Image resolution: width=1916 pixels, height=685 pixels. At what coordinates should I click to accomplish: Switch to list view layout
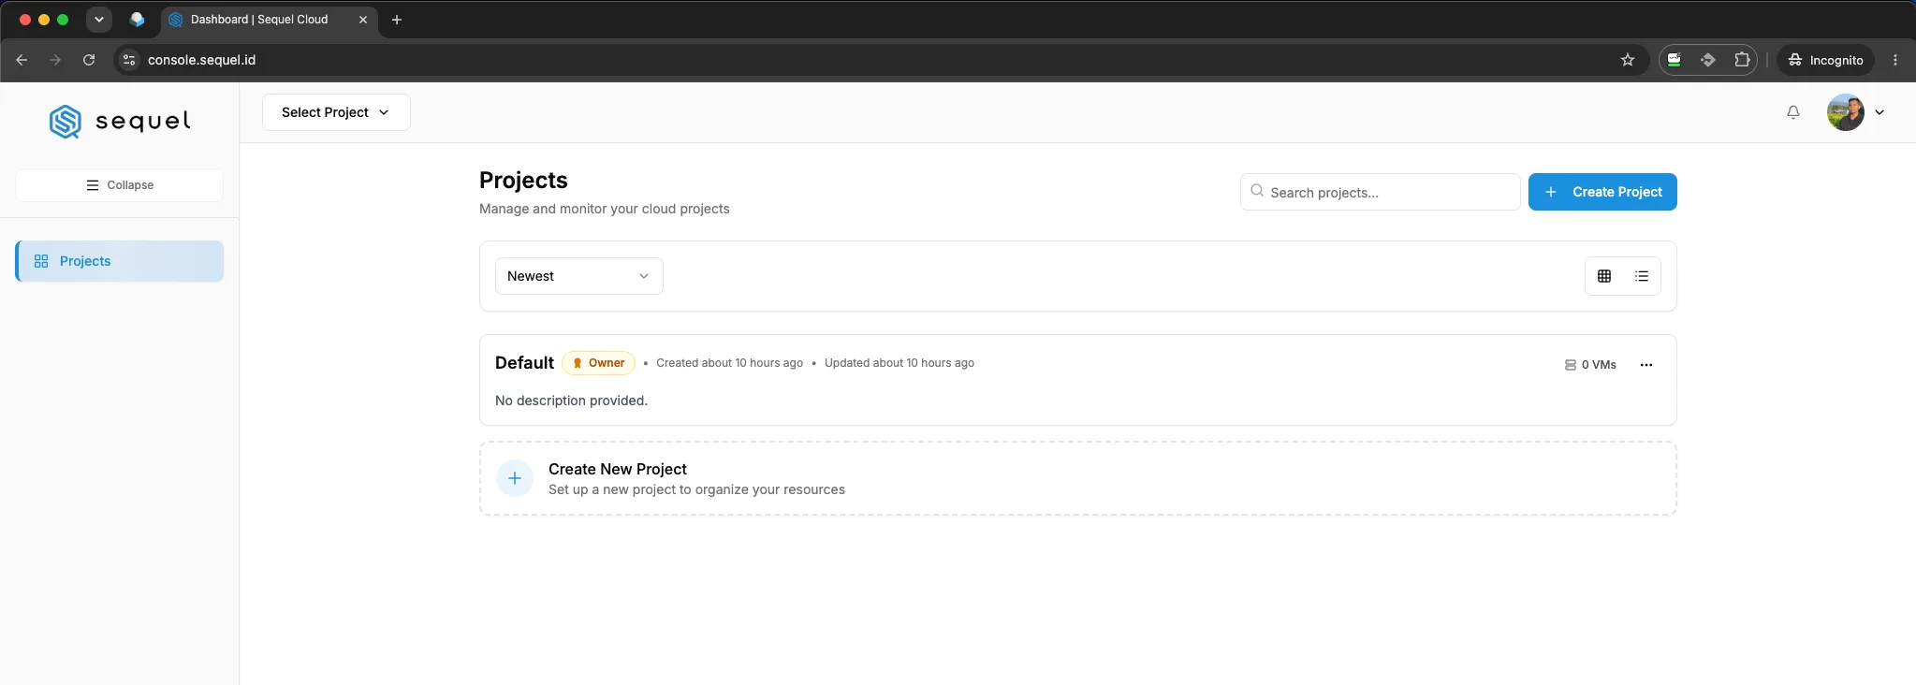(1642, 276)
